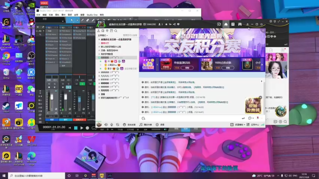Click the 领取福利 welfare gift button
319x179 pixels.
coord(148,64)
